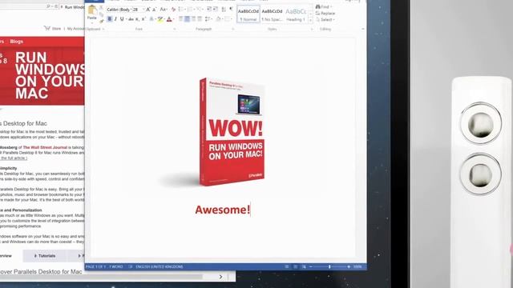Toggle Superscript formatting
The image size is (513, 288).
tap(143, 18)
